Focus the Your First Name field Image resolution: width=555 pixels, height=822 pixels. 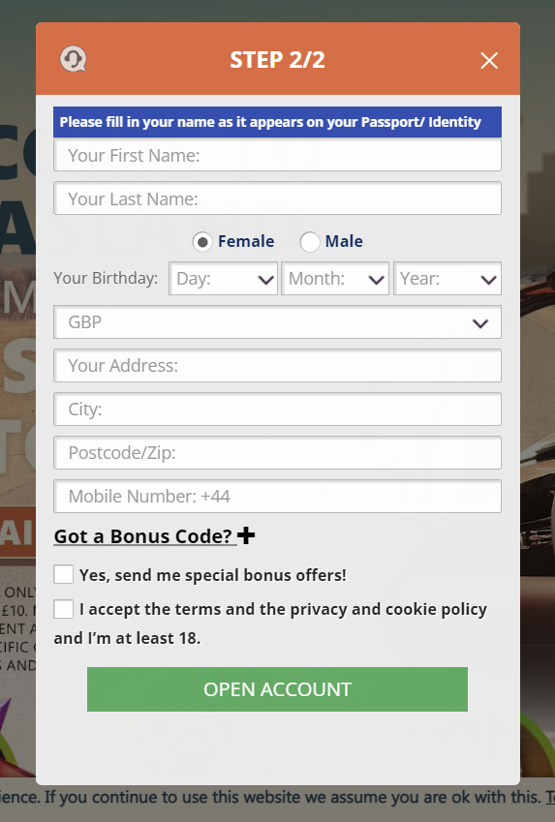pos(277,155)
